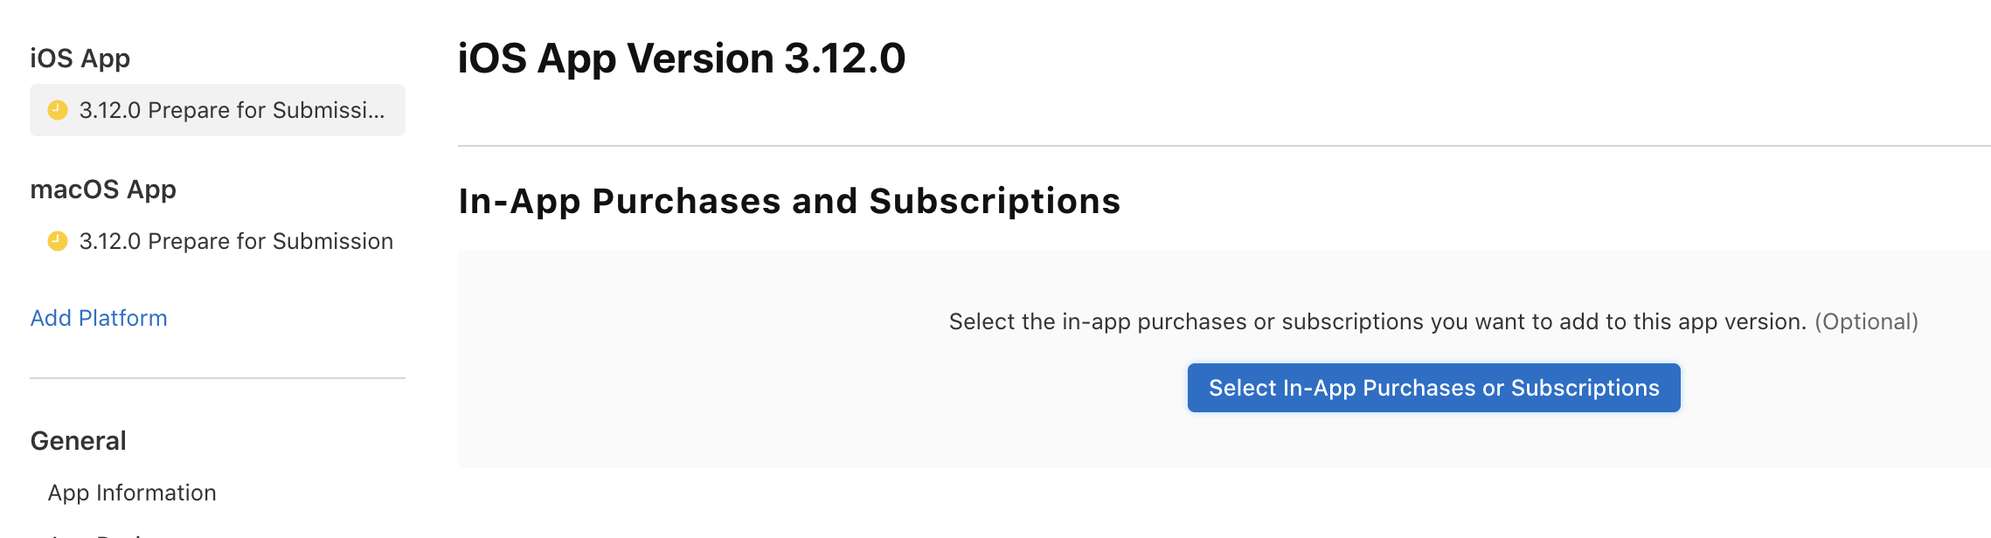Select the macOS App section header

(x=102, y=189)
